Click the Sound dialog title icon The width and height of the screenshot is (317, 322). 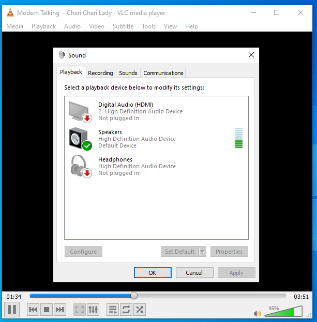point(62,55)
